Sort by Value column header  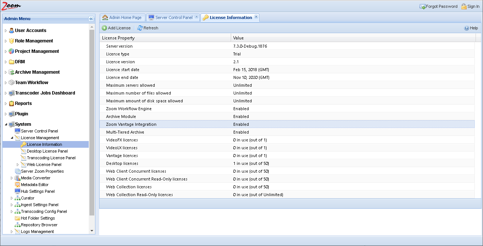coord(353,38)
